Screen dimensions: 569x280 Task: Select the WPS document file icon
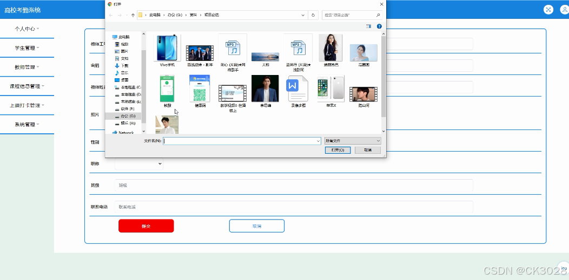click(x=298, y=91)
